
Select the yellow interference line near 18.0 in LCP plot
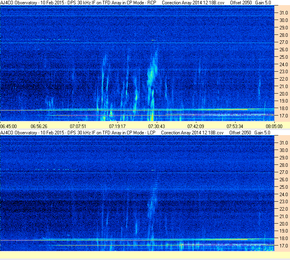137,240
